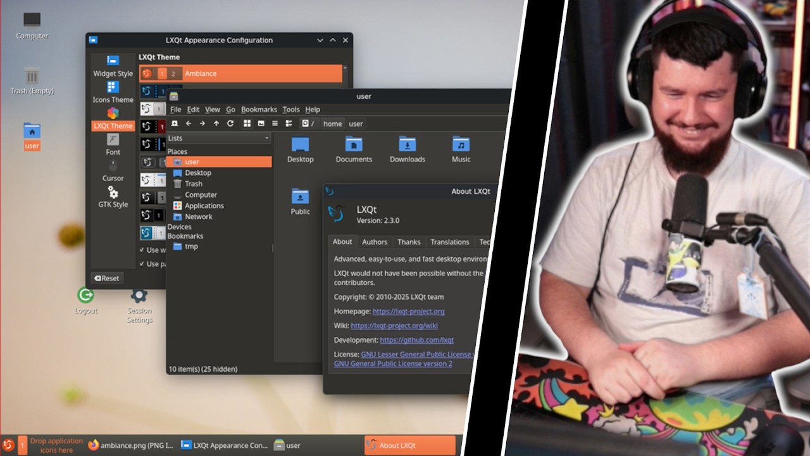810x456 pixels.
Task: Reload the folder in the file manager
Action: (x=230, y=123)
